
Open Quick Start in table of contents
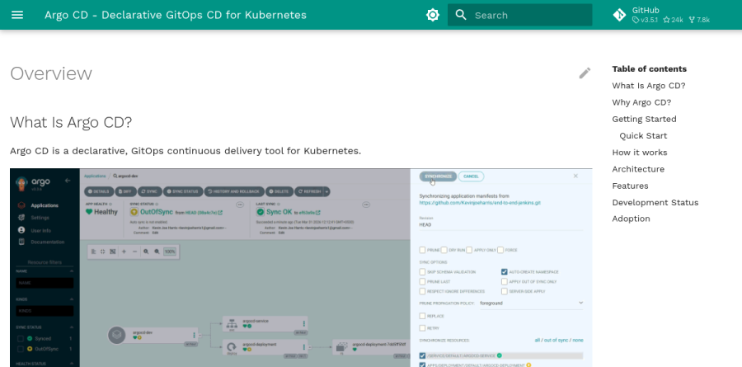[643, 135]
